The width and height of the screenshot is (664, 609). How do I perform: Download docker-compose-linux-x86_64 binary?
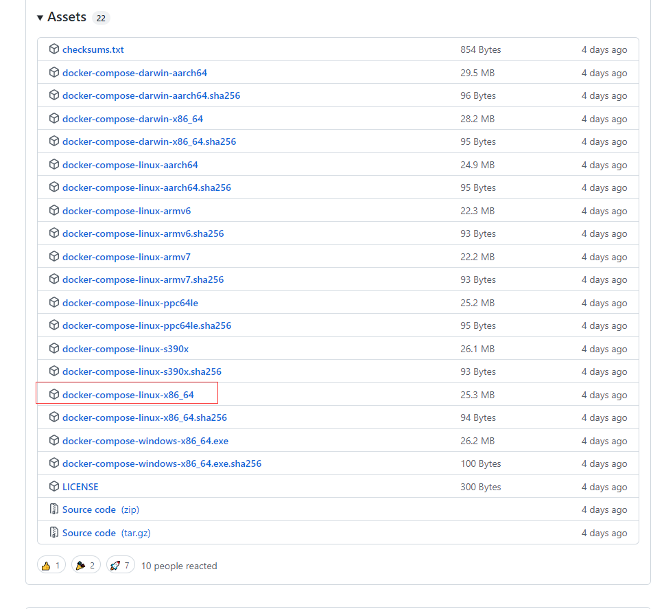[128, 395]
